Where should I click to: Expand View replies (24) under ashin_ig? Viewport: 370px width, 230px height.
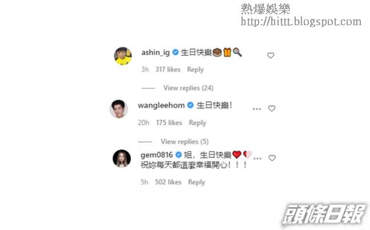point(188,88)
